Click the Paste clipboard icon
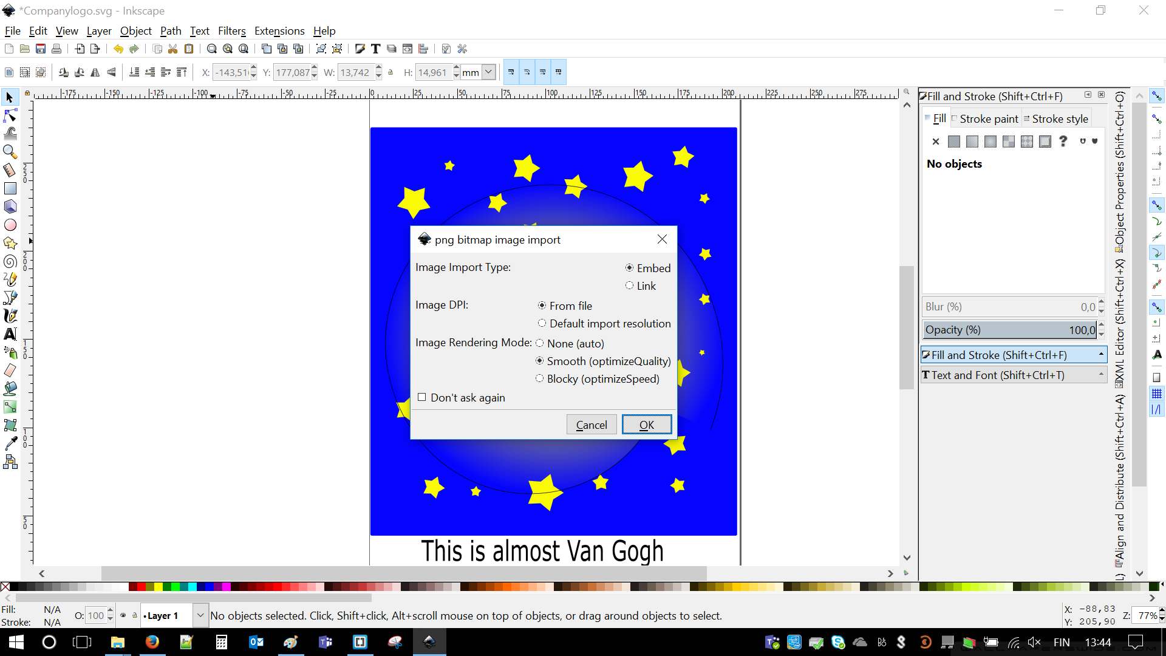The height and width of the screenshot is (656, 1166). pos(189,49)
